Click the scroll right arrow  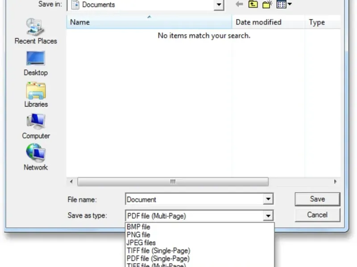point(335,182)
